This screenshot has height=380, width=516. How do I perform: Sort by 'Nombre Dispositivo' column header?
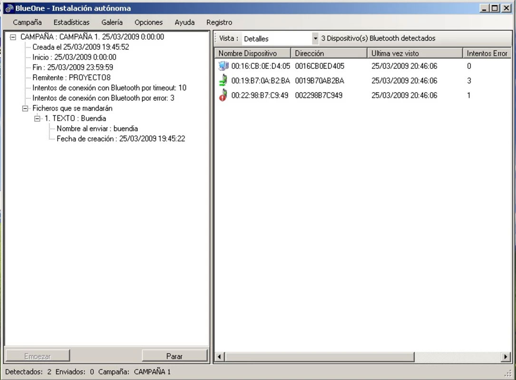point(253,53)
